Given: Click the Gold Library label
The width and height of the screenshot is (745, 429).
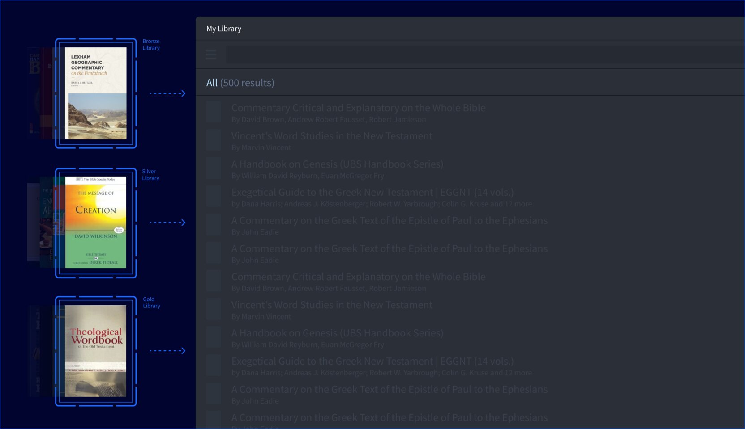Looking at the screenshot, I should click(151, 303).
